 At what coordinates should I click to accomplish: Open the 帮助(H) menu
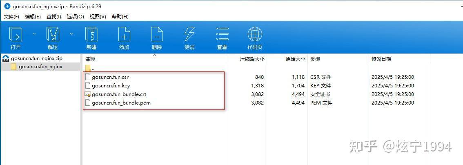tap(120, 17)
